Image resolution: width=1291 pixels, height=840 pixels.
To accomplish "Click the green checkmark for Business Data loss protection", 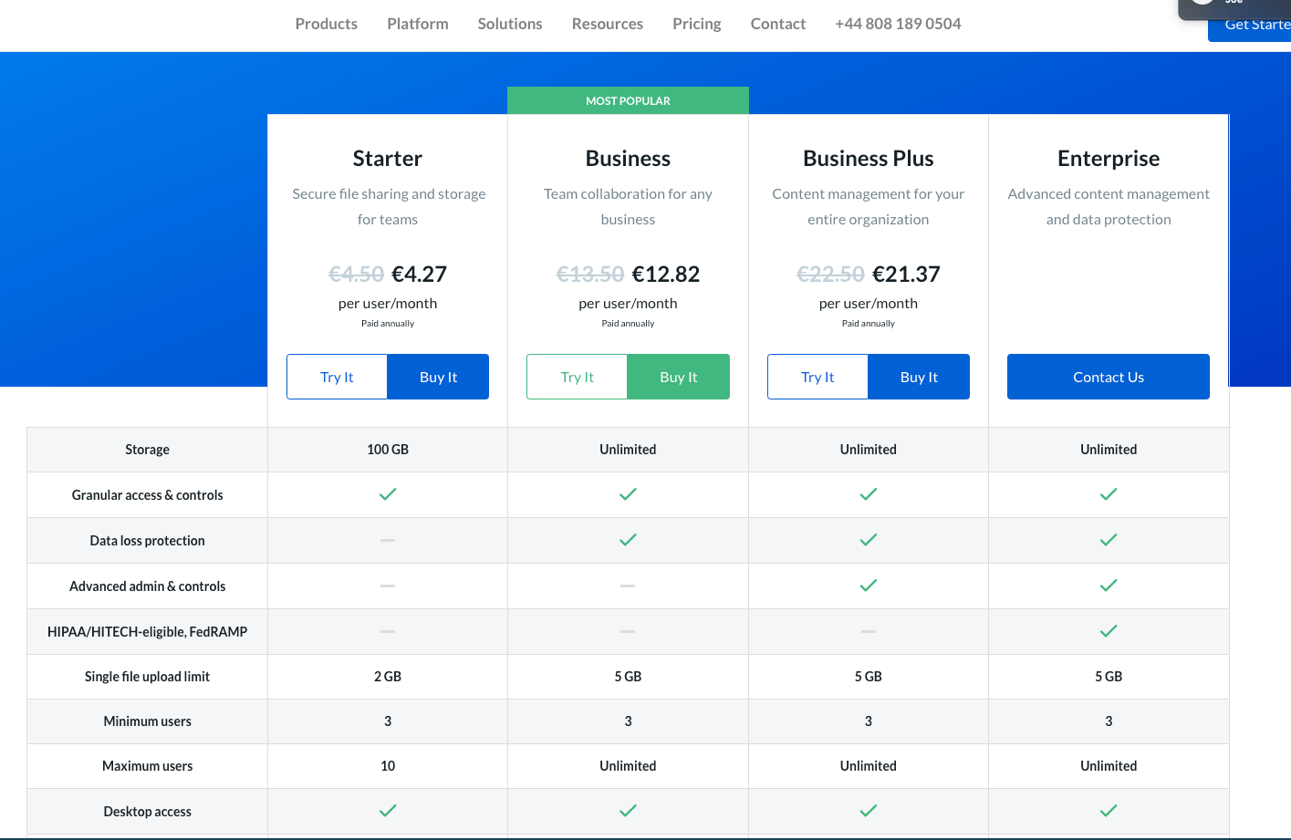I will coord(628,539).
